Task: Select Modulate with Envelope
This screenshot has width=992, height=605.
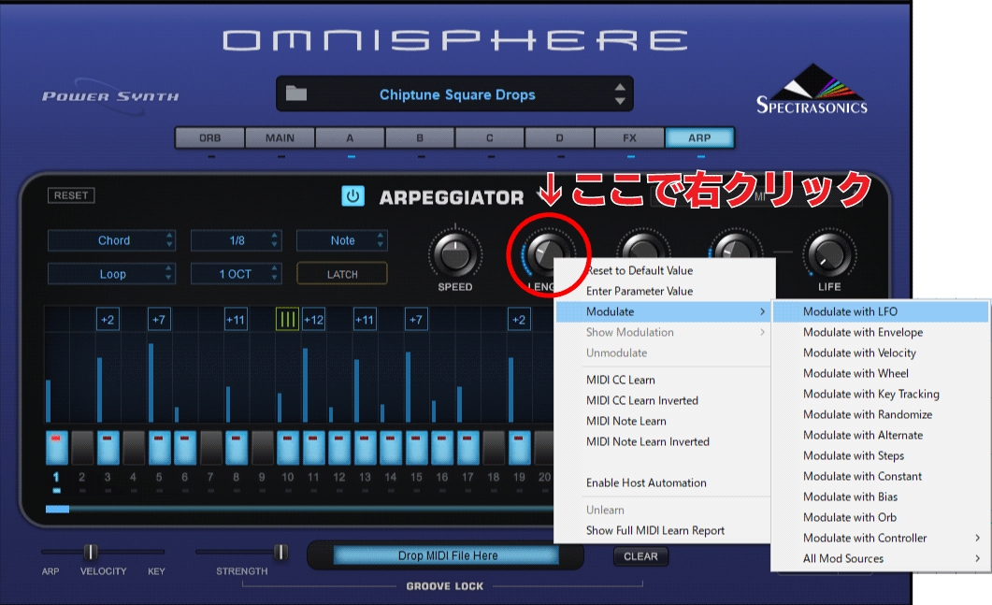Action: point(880,332)
